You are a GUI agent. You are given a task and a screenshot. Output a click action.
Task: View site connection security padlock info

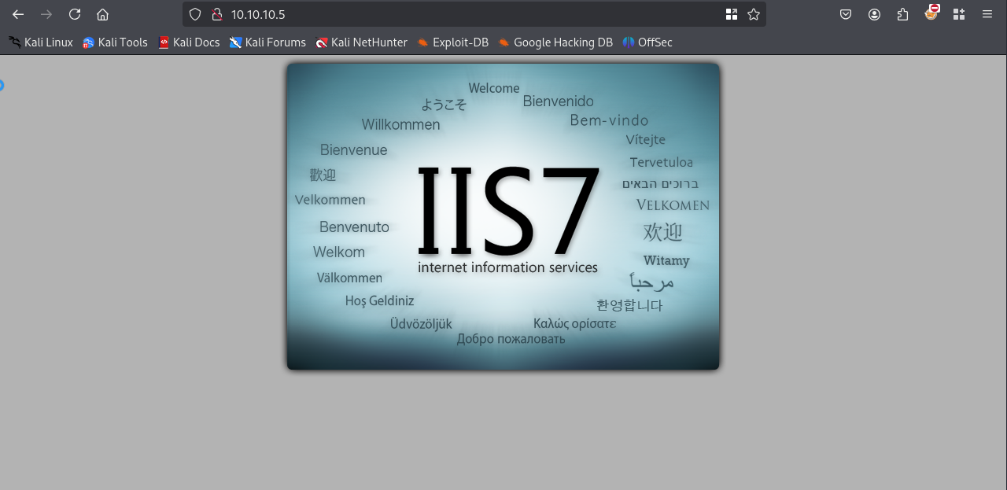click(217, 14)
